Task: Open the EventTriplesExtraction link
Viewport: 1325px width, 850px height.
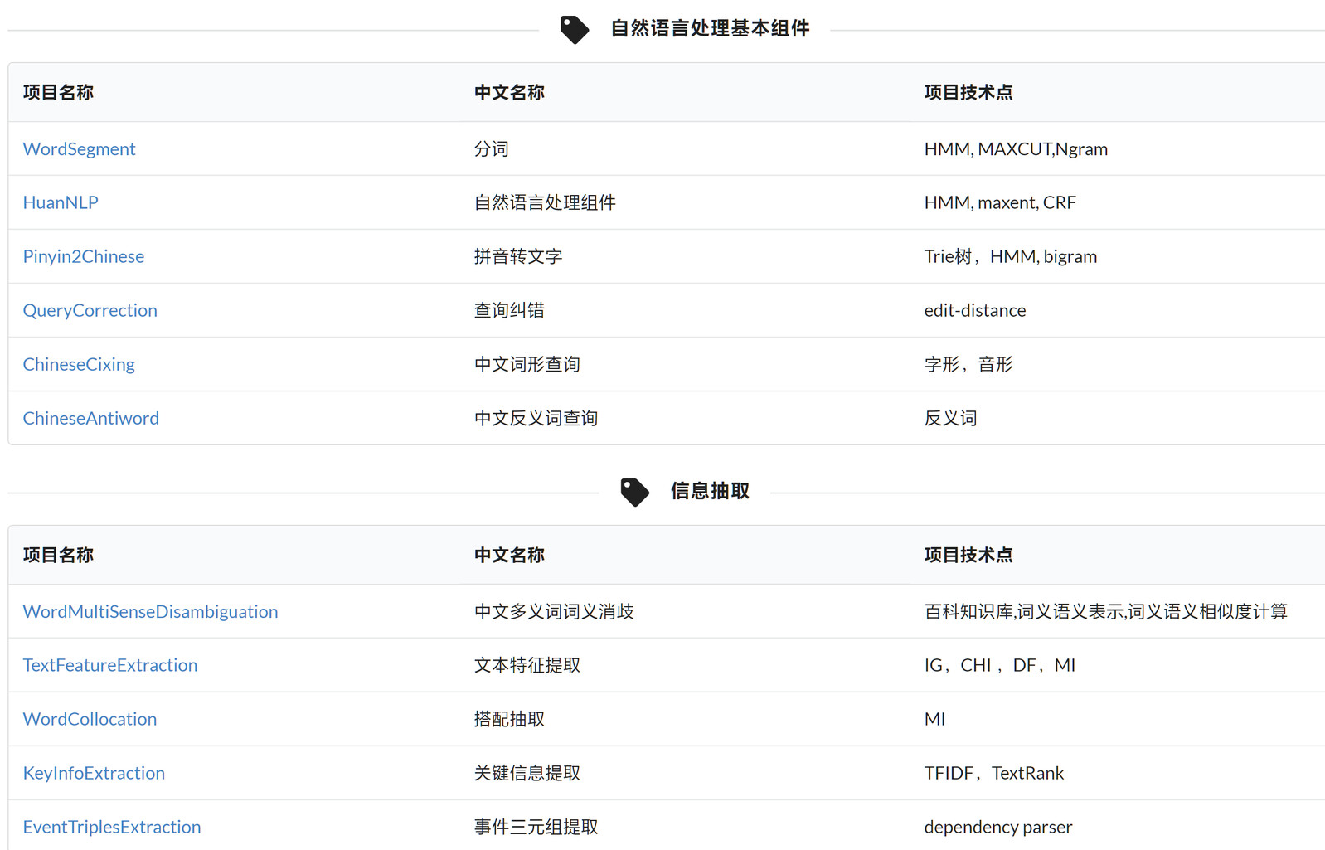Action: (x=111, y=828)
